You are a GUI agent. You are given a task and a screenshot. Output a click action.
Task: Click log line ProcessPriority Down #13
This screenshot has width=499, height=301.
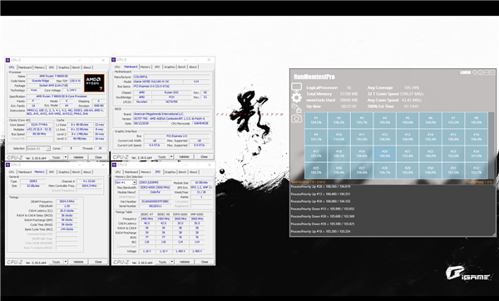(x=323, y=209)
